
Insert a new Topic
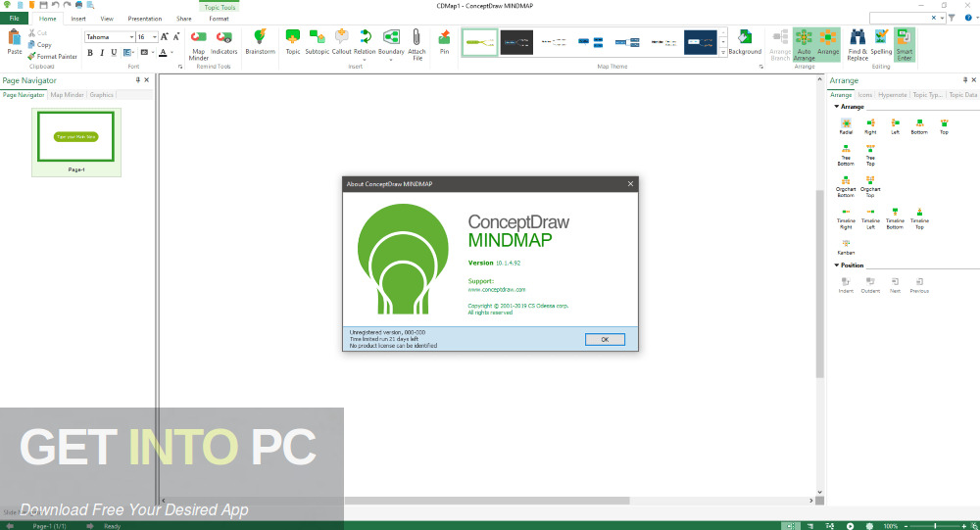[x=292, y=42]
